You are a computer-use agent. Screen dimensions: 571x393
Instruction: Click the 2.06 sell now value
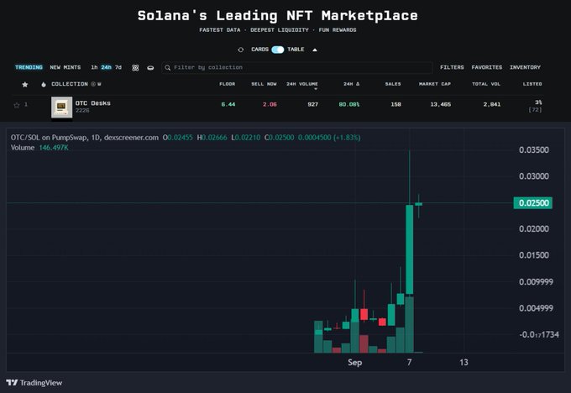coord(270,104)
